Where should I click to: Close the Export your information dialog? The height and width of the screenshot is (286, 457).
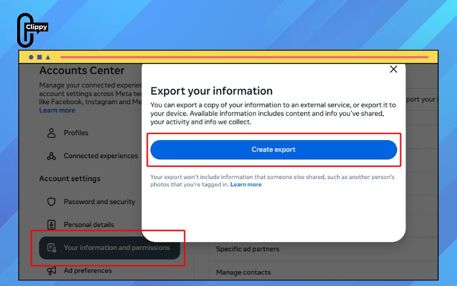click(394, 69)
